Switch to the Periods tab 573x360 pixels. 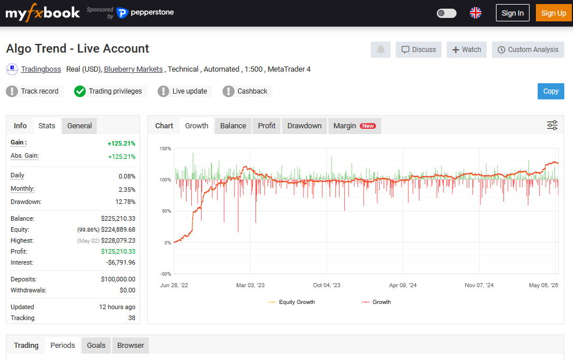coord(63,346)
